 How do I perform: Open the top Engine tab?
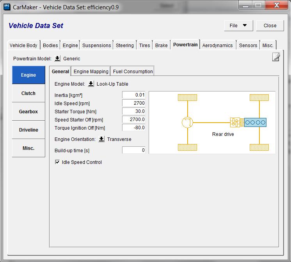point(70,46)
